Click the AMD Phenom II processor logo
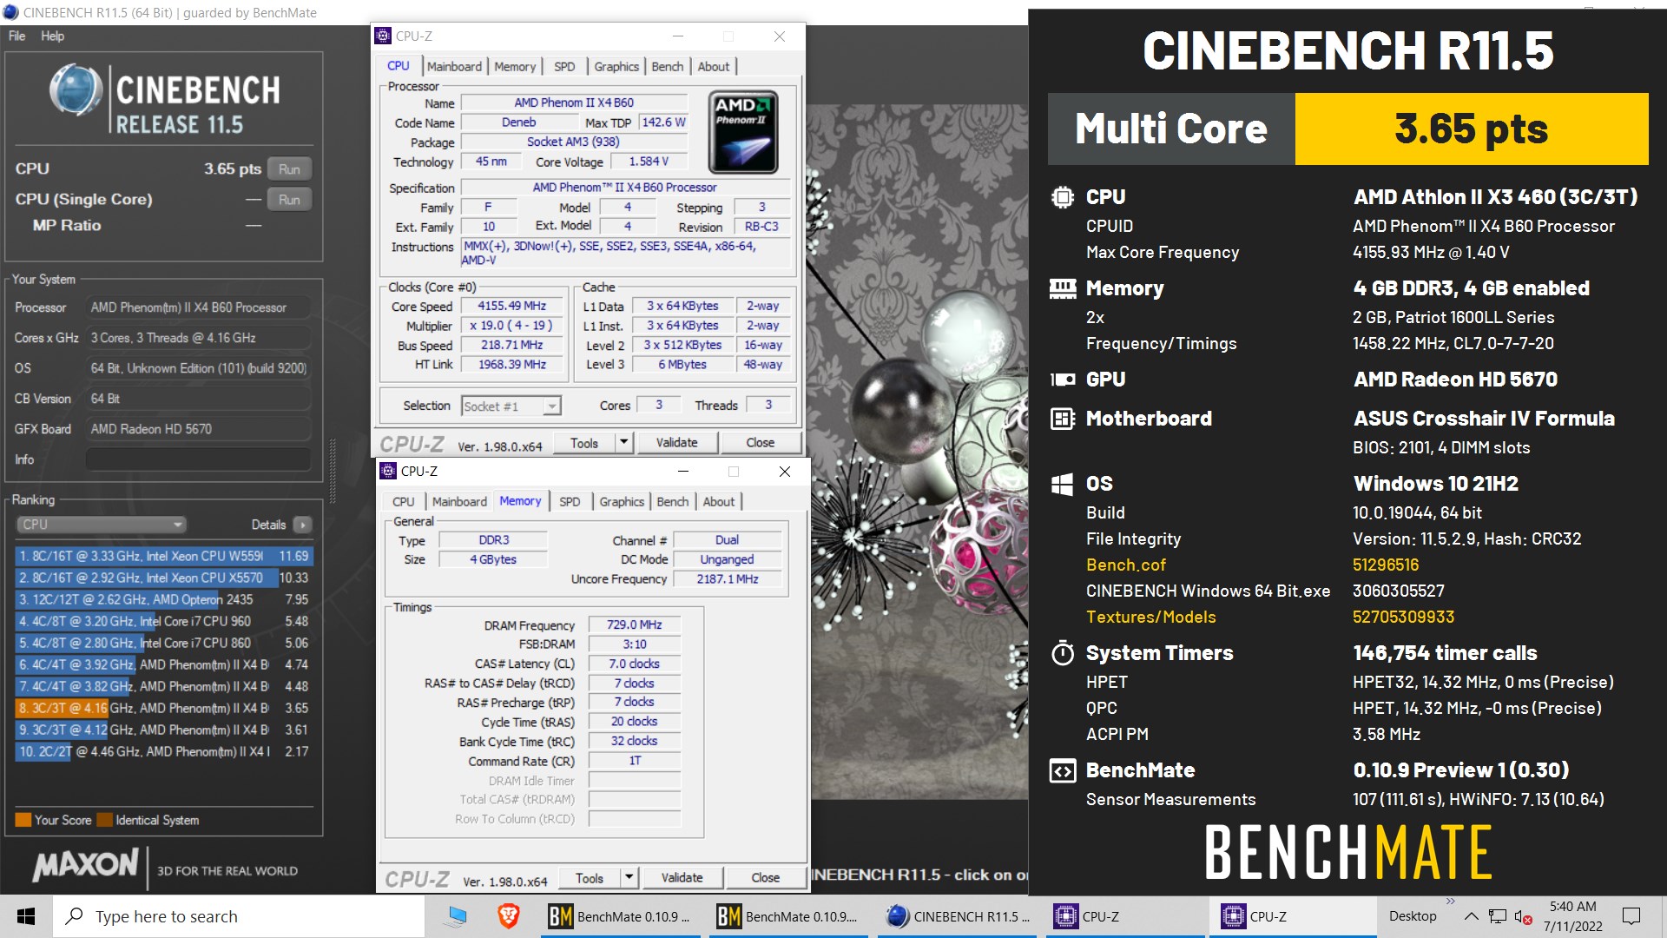Viewport: 1667px width, 938px height. (742, 132)
